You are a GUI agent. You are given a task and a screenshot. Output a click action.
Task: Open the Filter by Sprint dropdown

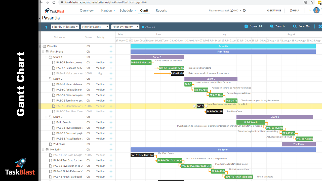pos(95,27)
